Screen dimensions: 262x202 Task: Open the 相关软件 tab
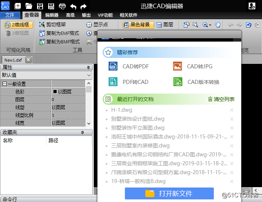[129, 15]
